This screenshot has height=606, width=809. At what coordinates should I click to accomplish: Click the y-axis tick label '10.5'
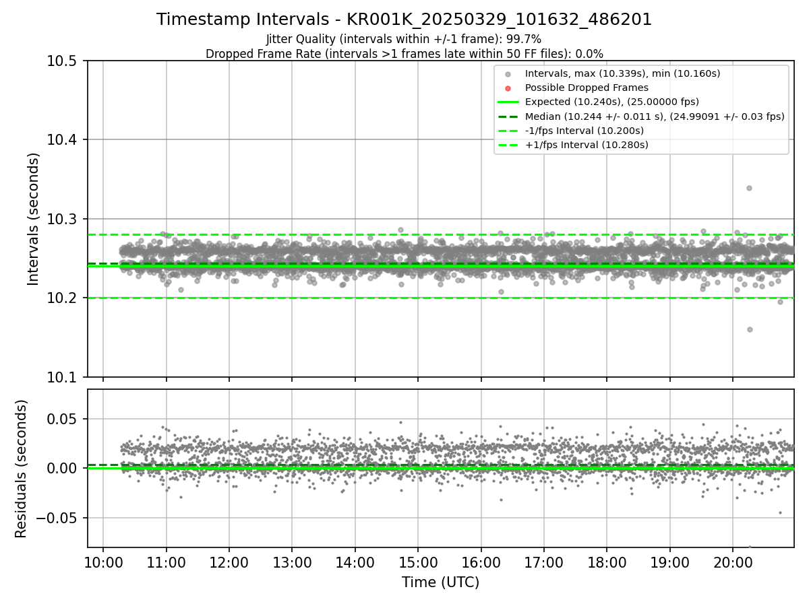click(x=62, y=61)
